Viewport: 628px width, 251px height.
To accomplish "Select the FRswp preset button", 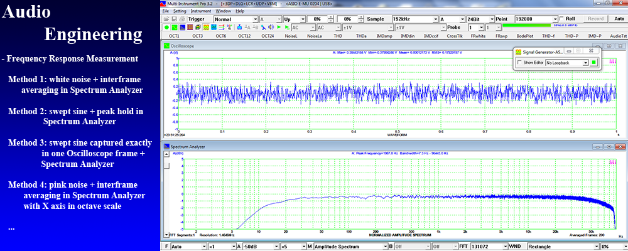I will [501, 36].
